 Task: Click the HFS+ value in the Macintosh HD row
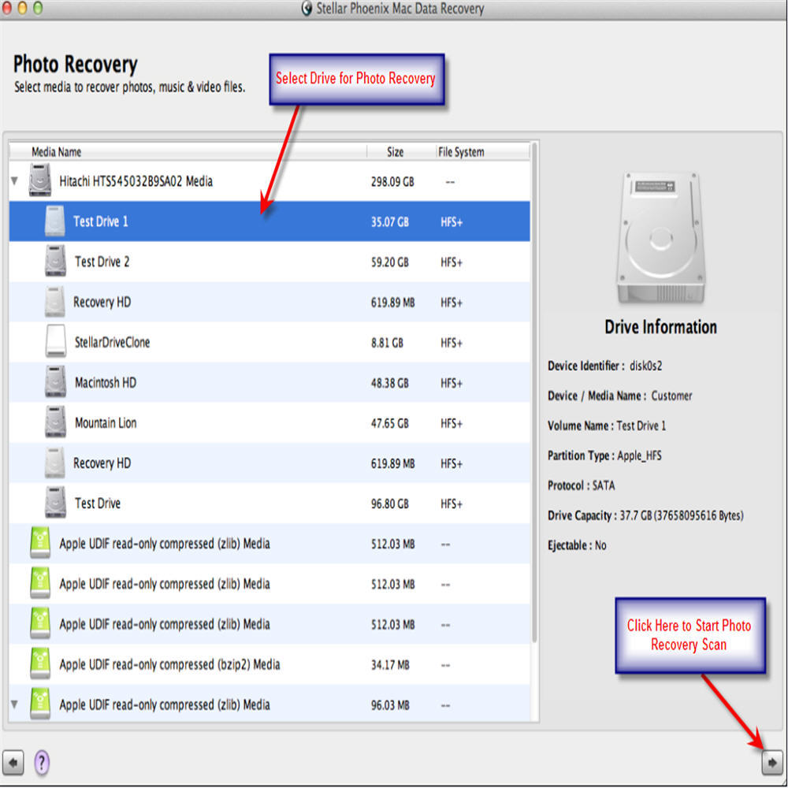click(x=452, y=383)
